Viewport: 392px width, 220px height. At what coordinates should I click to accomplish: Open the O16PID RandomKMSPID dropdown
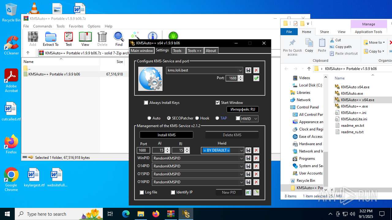(241, 182)
